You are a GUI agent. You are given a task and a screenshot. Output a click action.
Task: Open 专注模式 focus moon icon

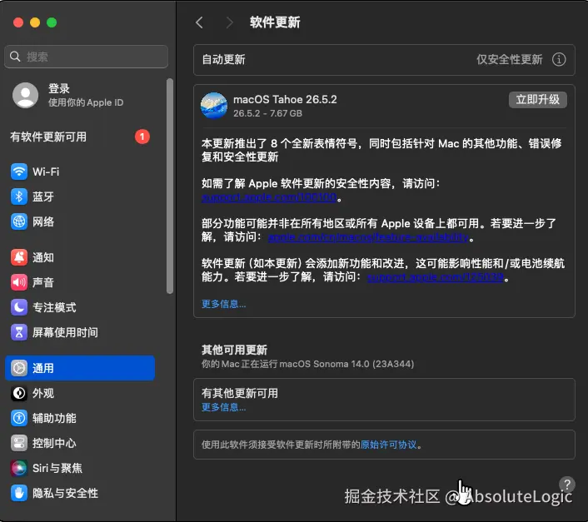[19, 307]
